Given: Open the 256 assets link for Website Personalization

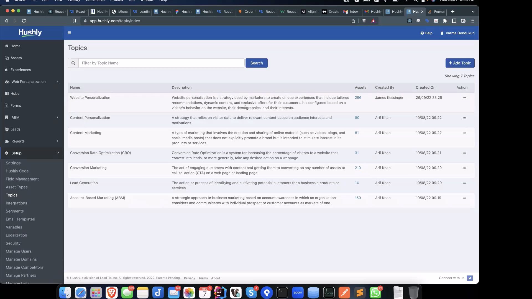Looking at the screenshot, I should point(358,97).
